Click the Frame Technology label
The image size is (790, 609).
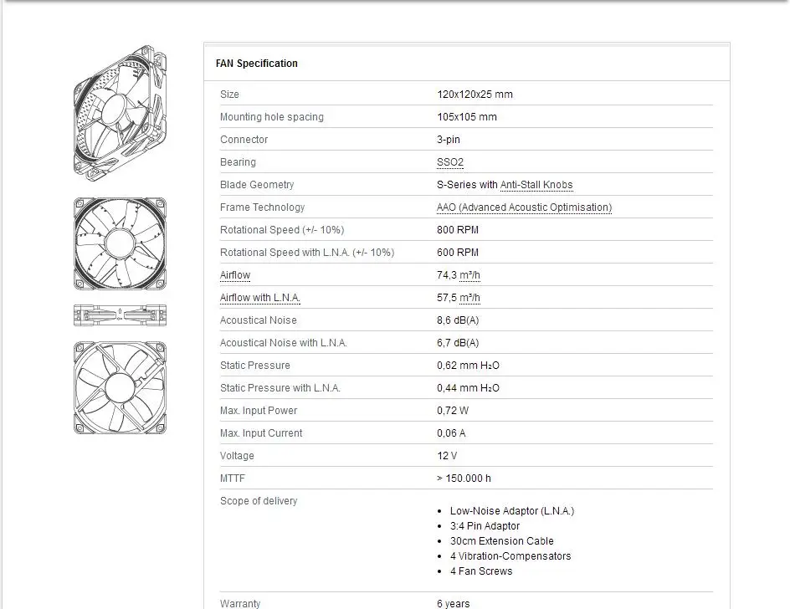pos(262,207)
